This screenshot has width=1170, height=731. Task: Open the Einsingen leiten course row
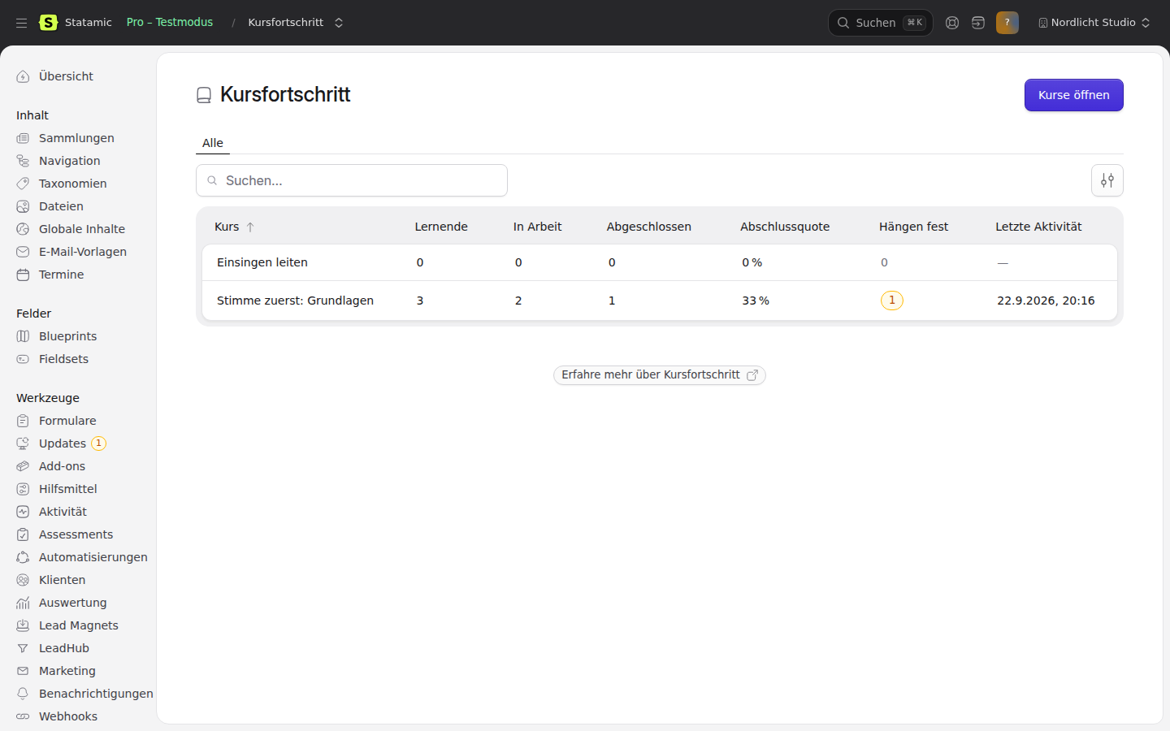[660, 262]
